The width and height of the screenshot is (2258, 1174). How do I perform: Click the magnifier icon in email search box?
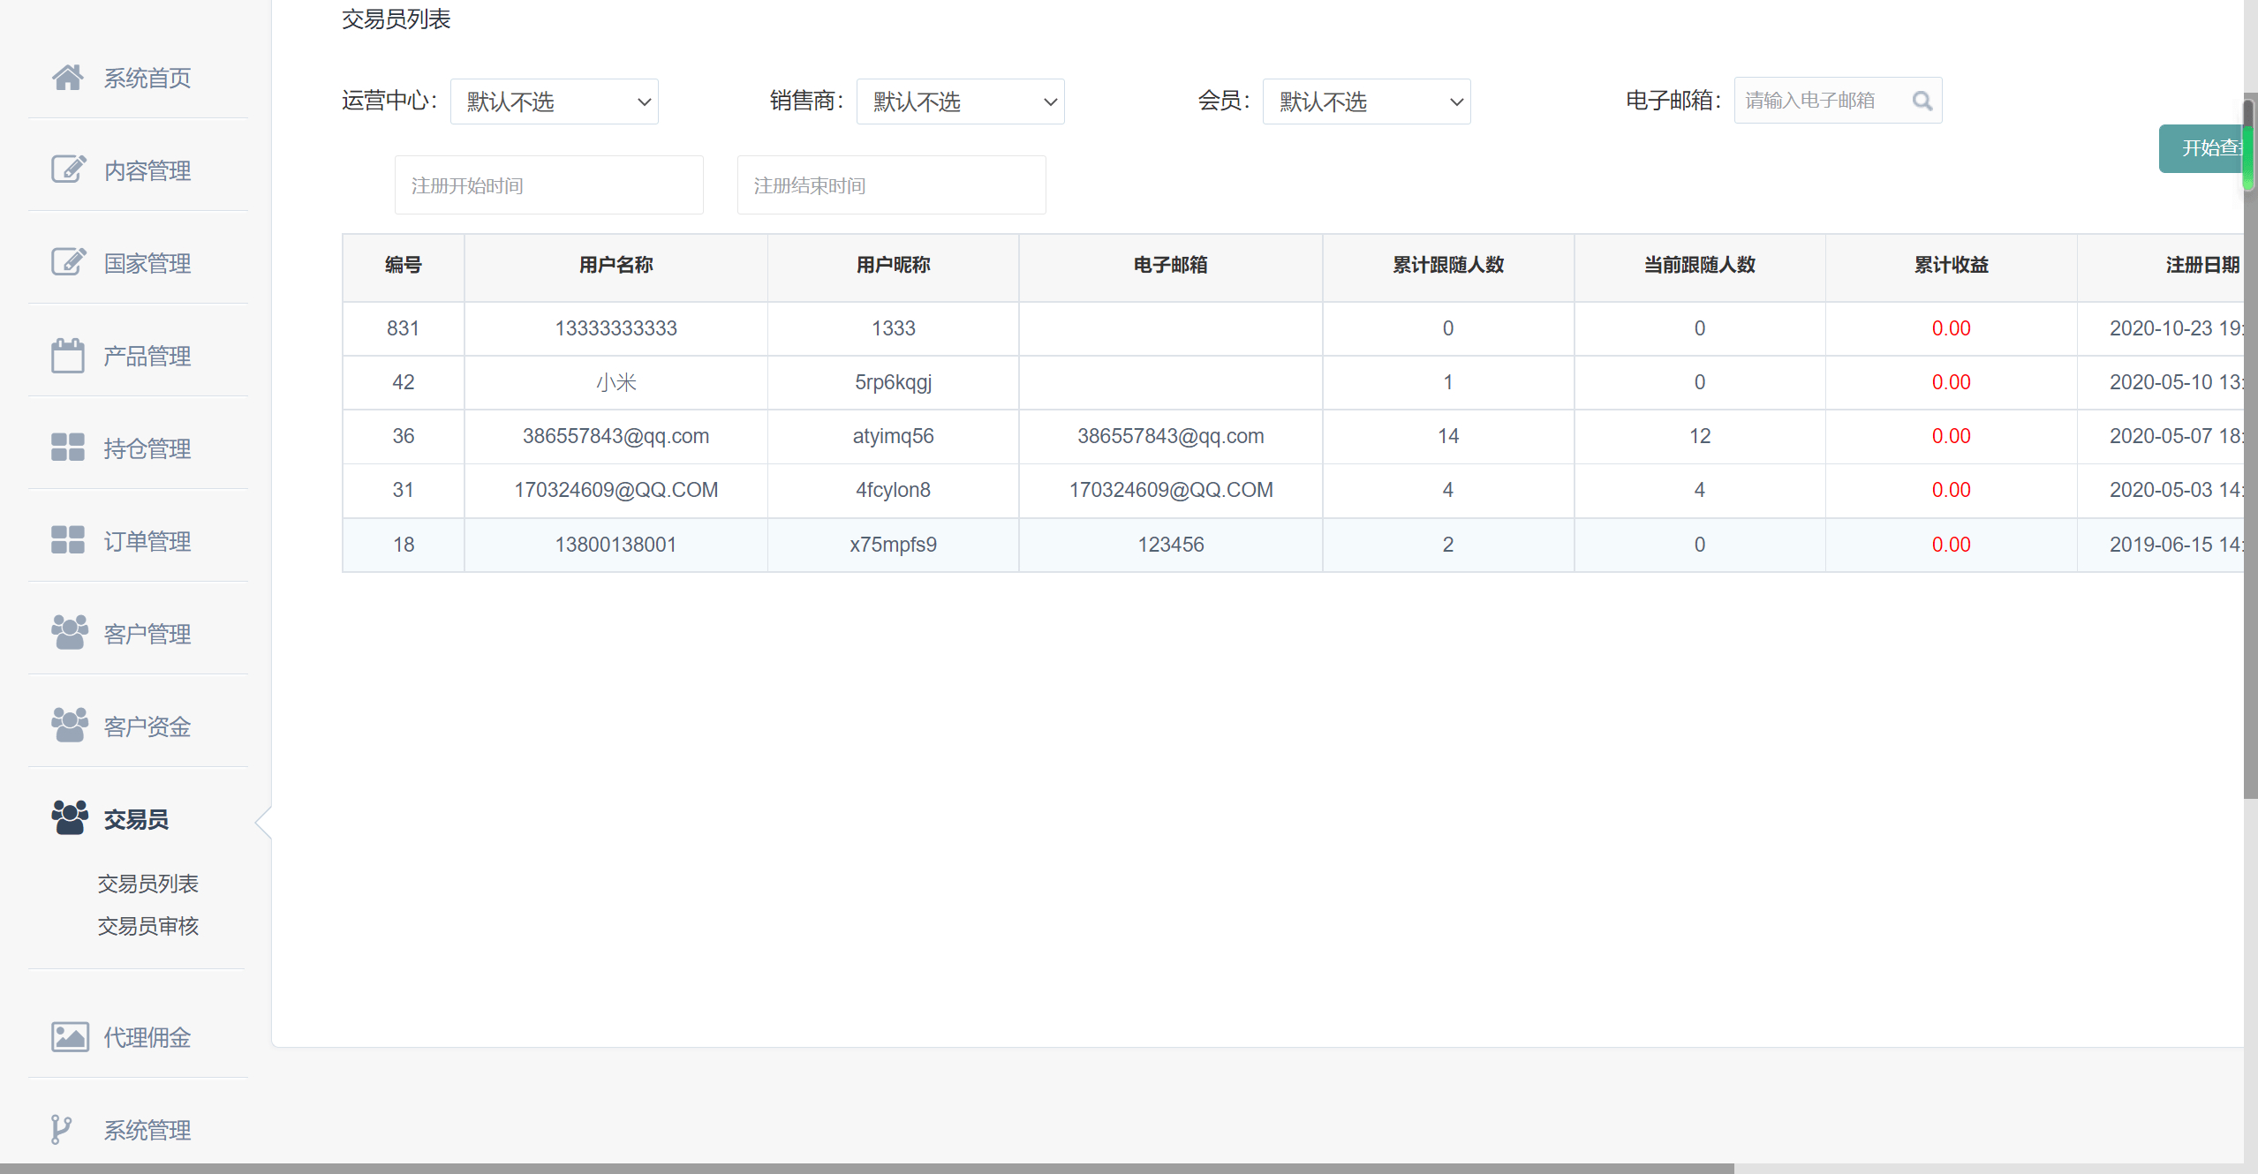point(1922,101)
